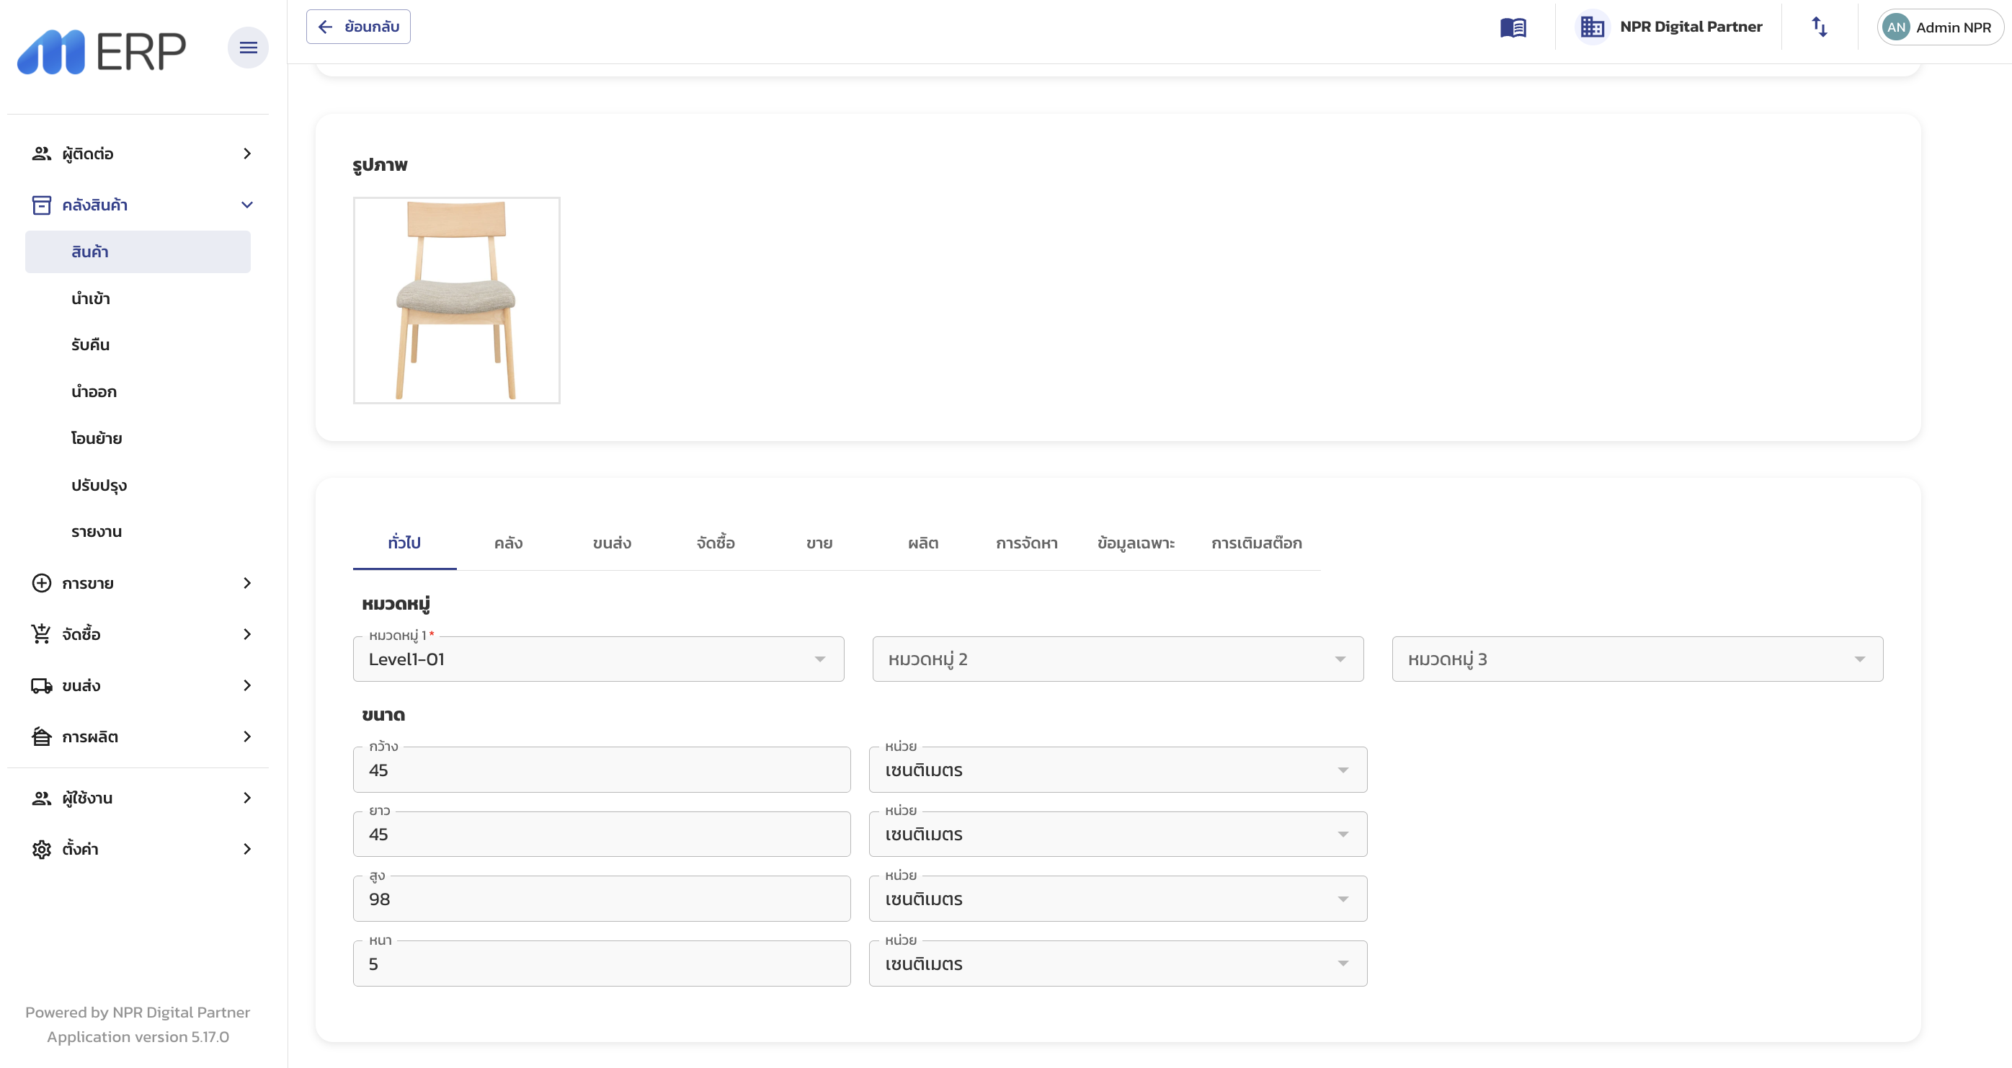Open the unit dropdown for กว้าง width
This screenshot has height=1068, width=2012.
(1117, 770)
